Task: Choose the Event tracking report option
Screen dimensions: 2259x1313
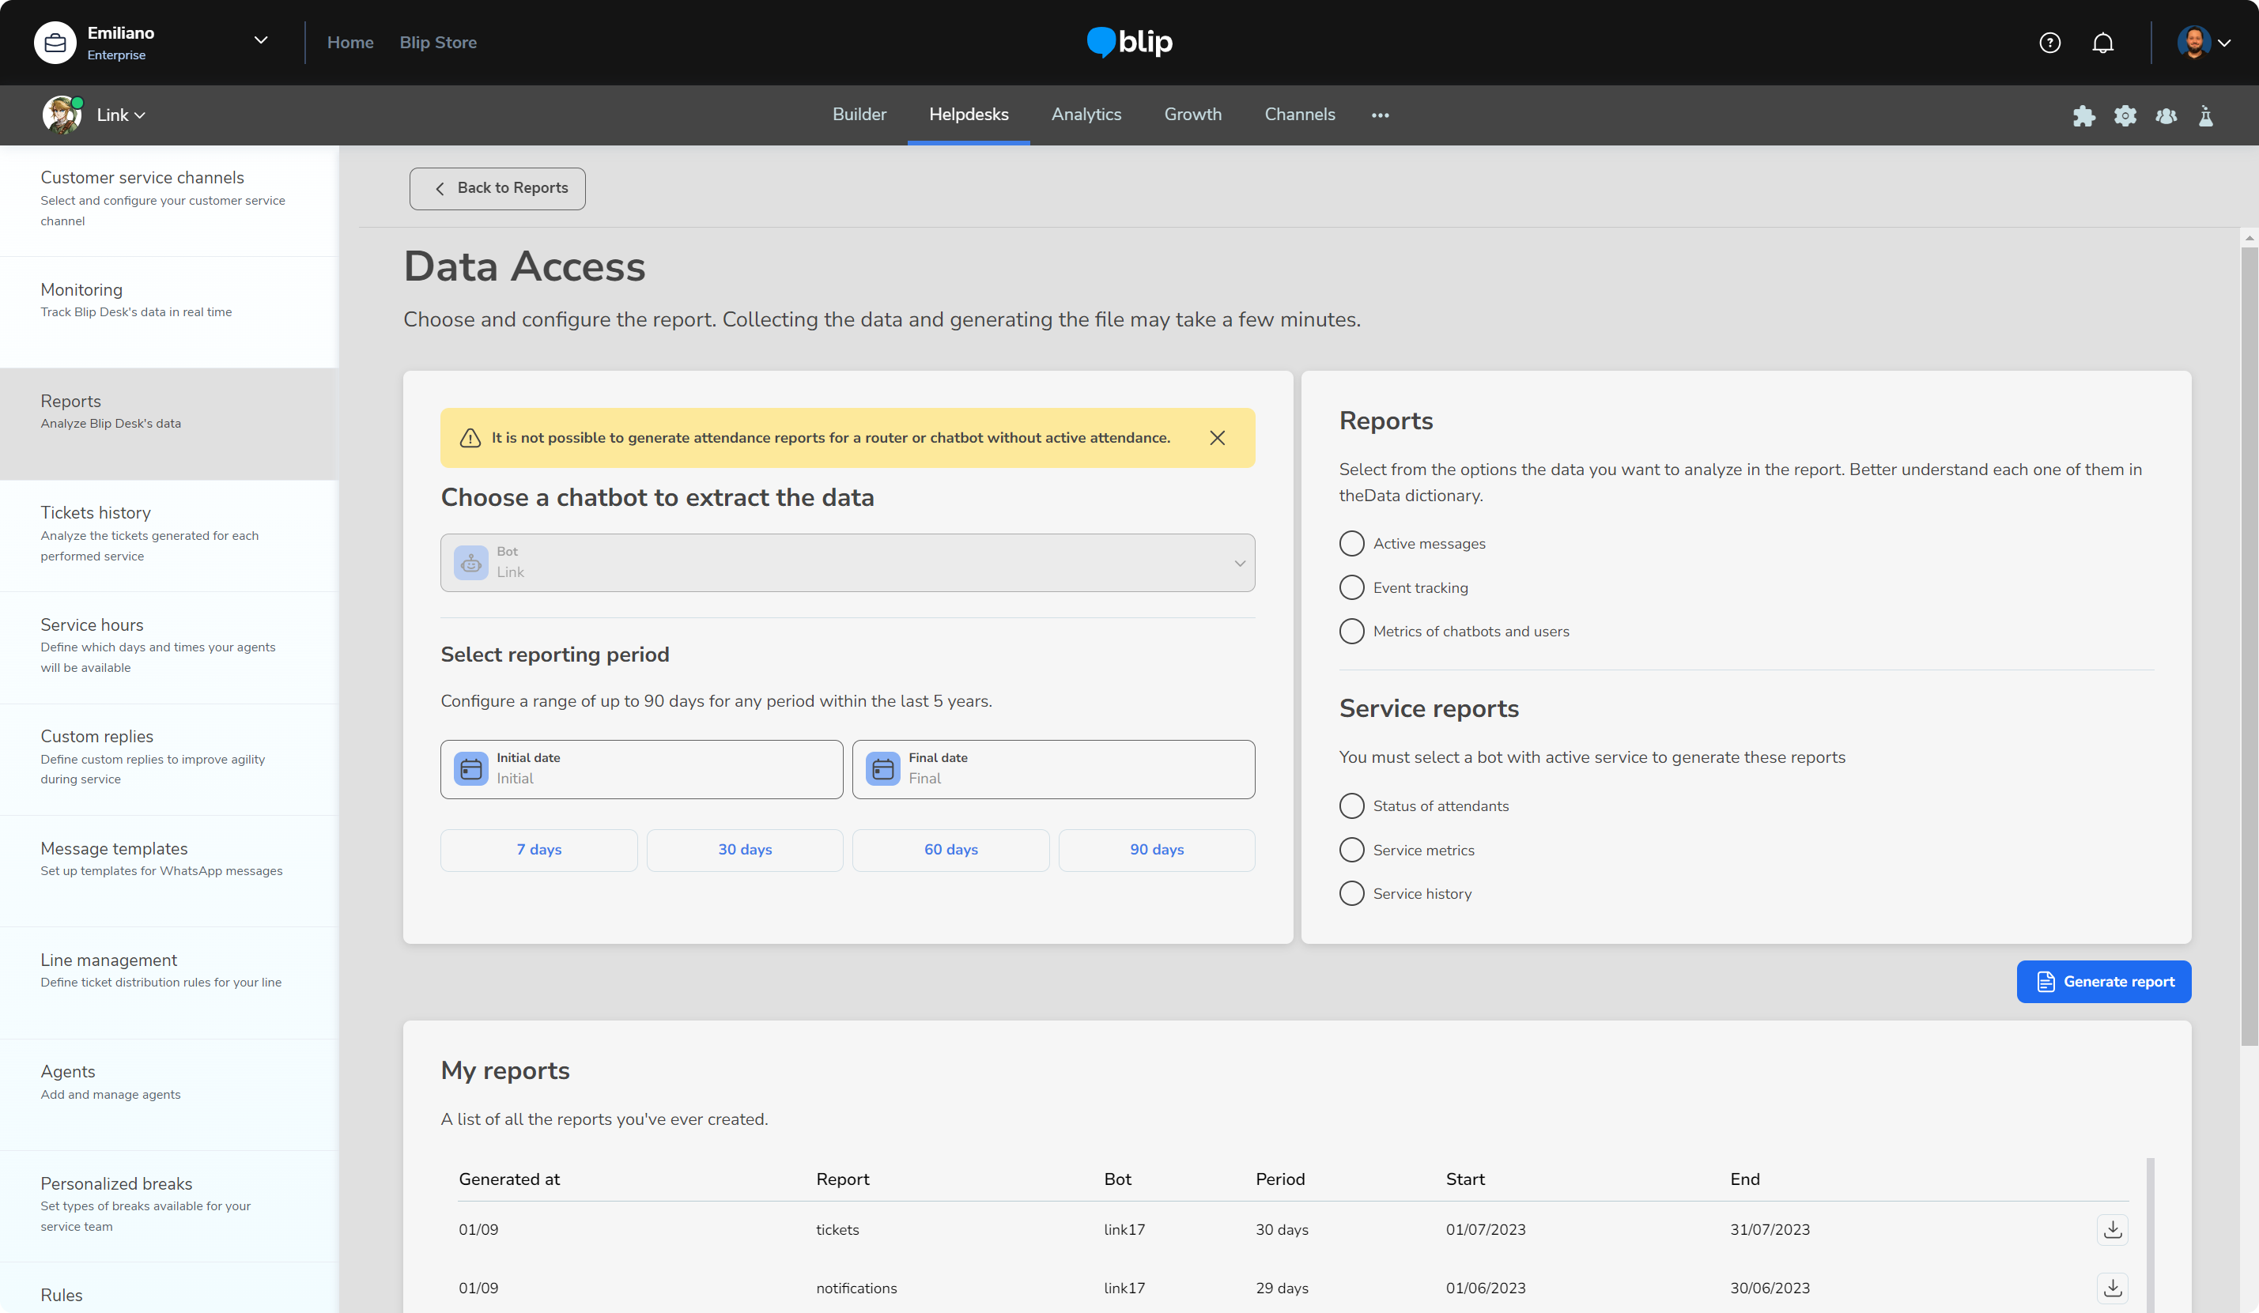Action: click(1351, 587)
